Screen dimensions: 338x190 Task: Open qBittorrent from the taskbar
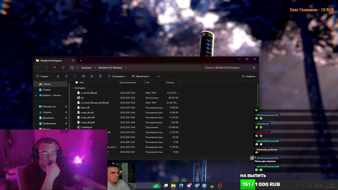(204, 186)
